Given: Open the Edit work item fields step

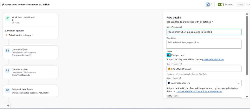Looking at the screenshot, I should coord(30,91).
